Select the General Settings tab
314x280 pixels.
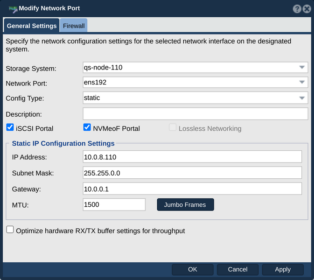[32, 26]
